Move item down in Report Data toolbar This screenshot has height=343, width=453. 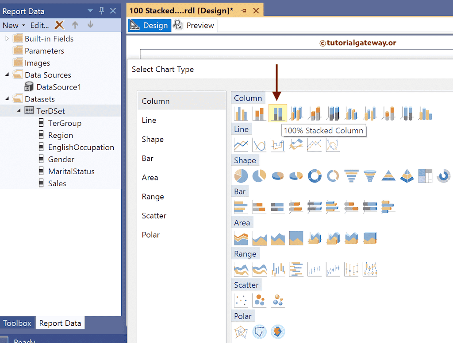(90, 25)
